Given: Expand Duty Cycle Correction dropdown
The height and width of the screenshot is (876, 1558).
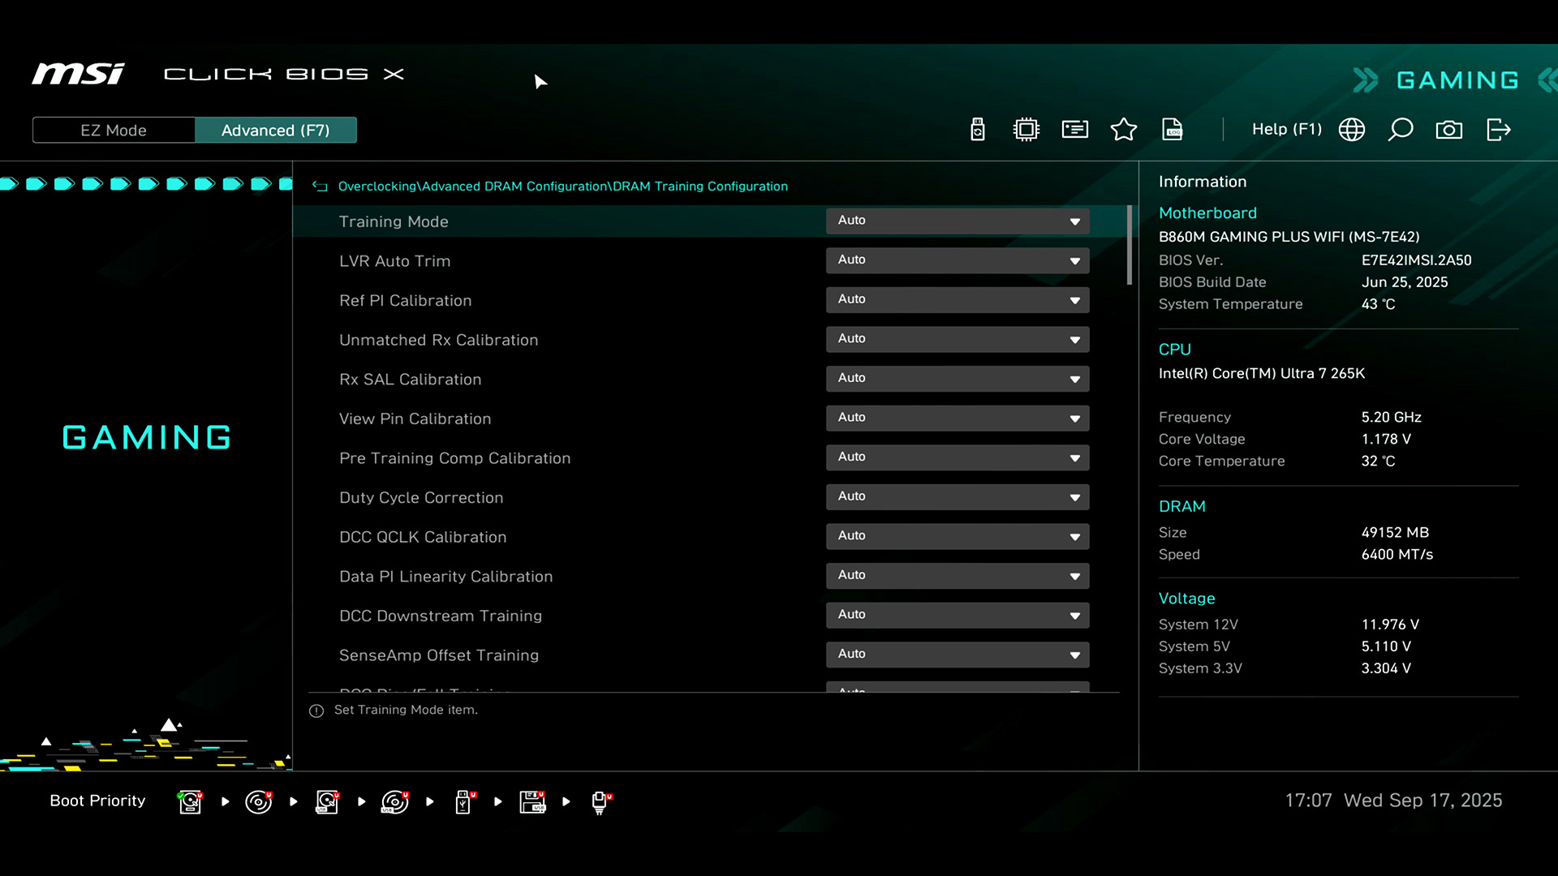Looking at the screenshot, I should 957,496.
